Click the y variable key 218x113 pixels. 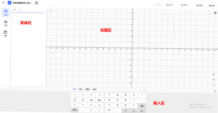83,95
